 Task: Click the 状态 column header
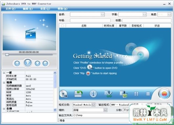pyautogui.click(x=157, y=26)
